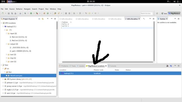Click the New Java Class icon

[48, 13]
